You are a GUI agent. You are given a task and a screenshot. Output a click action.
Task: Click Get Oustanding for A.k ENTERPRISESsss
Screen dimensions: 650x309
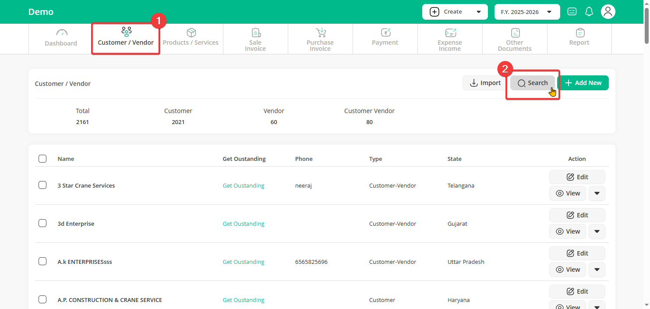pos(244,262)
